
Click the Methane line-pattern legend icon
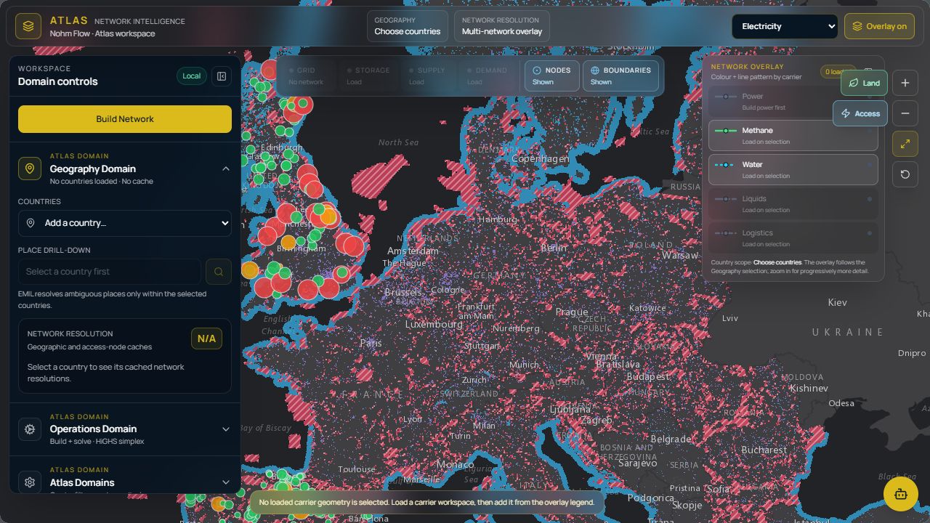[x=725, y=131]
